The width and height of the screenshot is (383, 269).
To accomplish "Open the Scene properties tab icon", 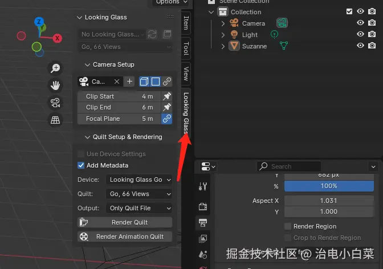I will point(203,255).
